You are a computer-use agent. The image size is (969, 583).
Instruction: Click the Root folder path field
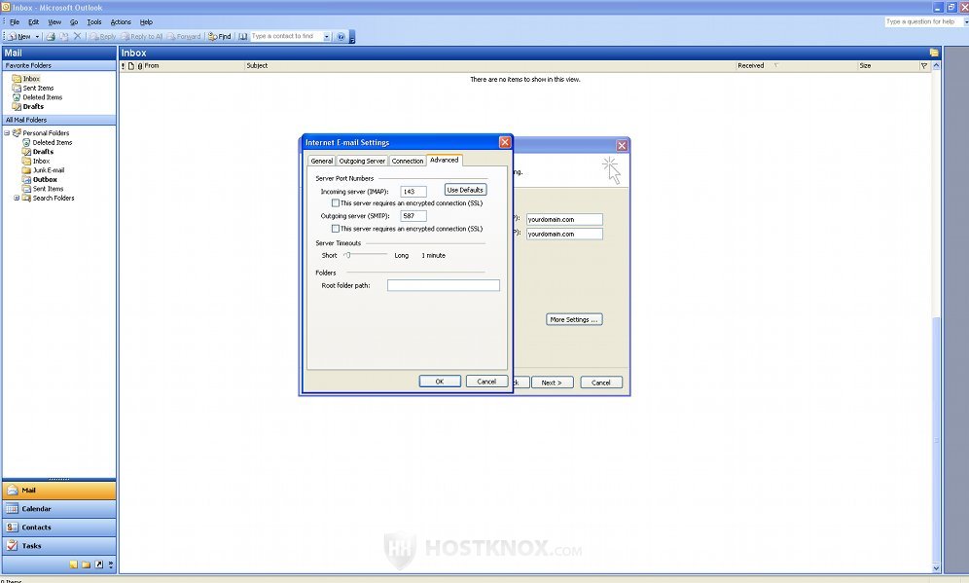[x=443, y=285]
